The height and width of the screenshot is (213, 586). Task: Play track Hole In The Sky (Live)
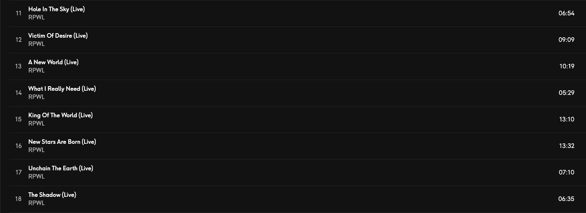pos(56,9)
